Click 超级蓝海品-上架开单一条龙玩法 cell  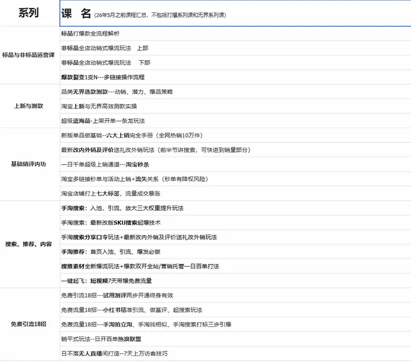236,121
